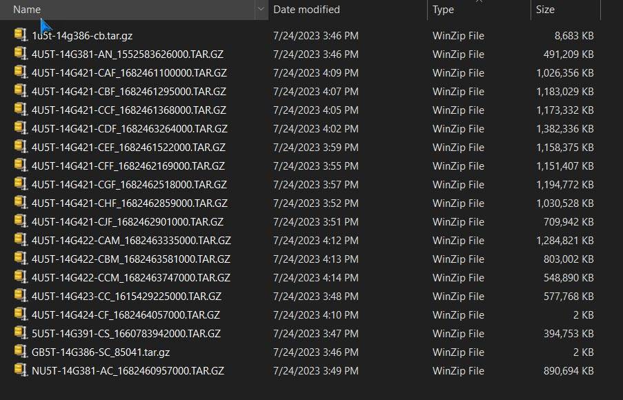Screen dimensions: 623x400
Task: Select file name 1u5t-14g386-cb.tar.gz
Action: pos(82,36)
